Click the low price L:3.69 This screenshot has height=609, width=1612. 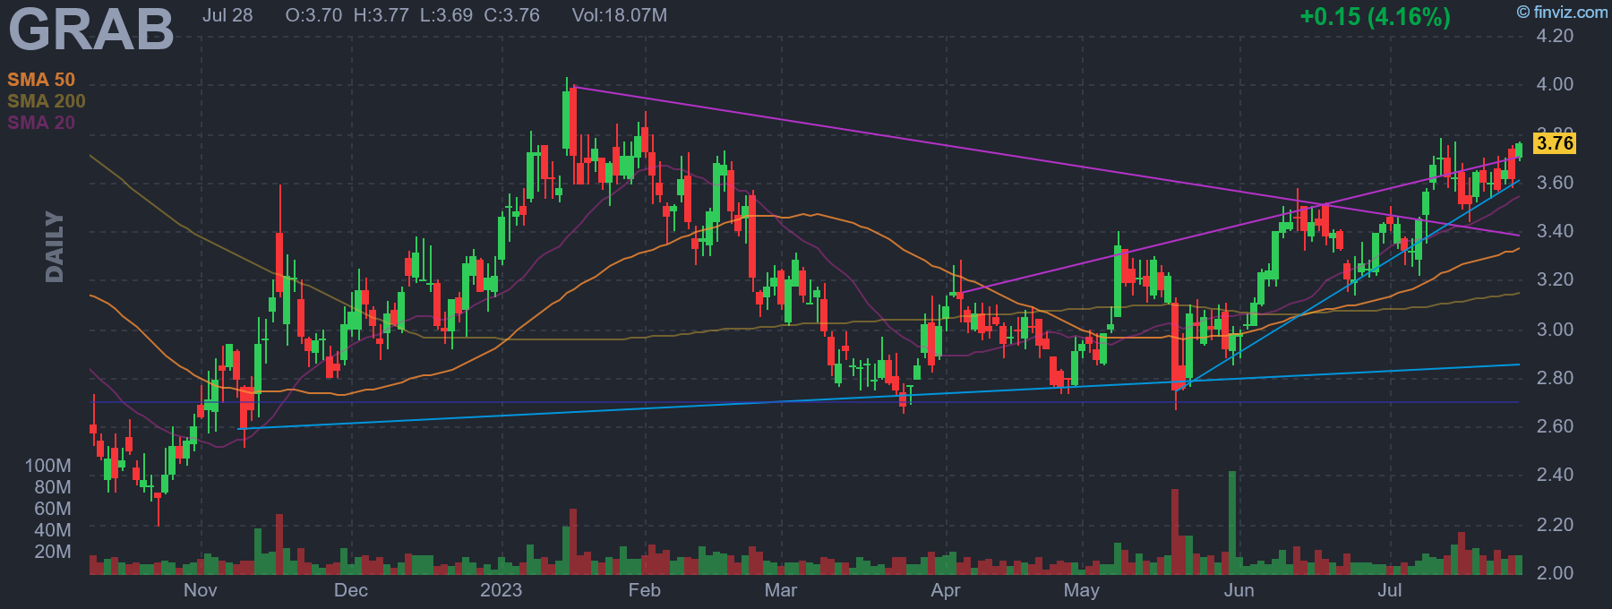pyautogui.click(x=446, y=15)
